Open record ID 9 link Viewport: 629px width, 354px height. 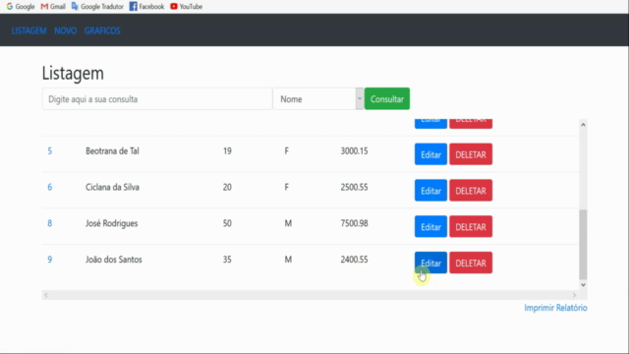[50, 260]
